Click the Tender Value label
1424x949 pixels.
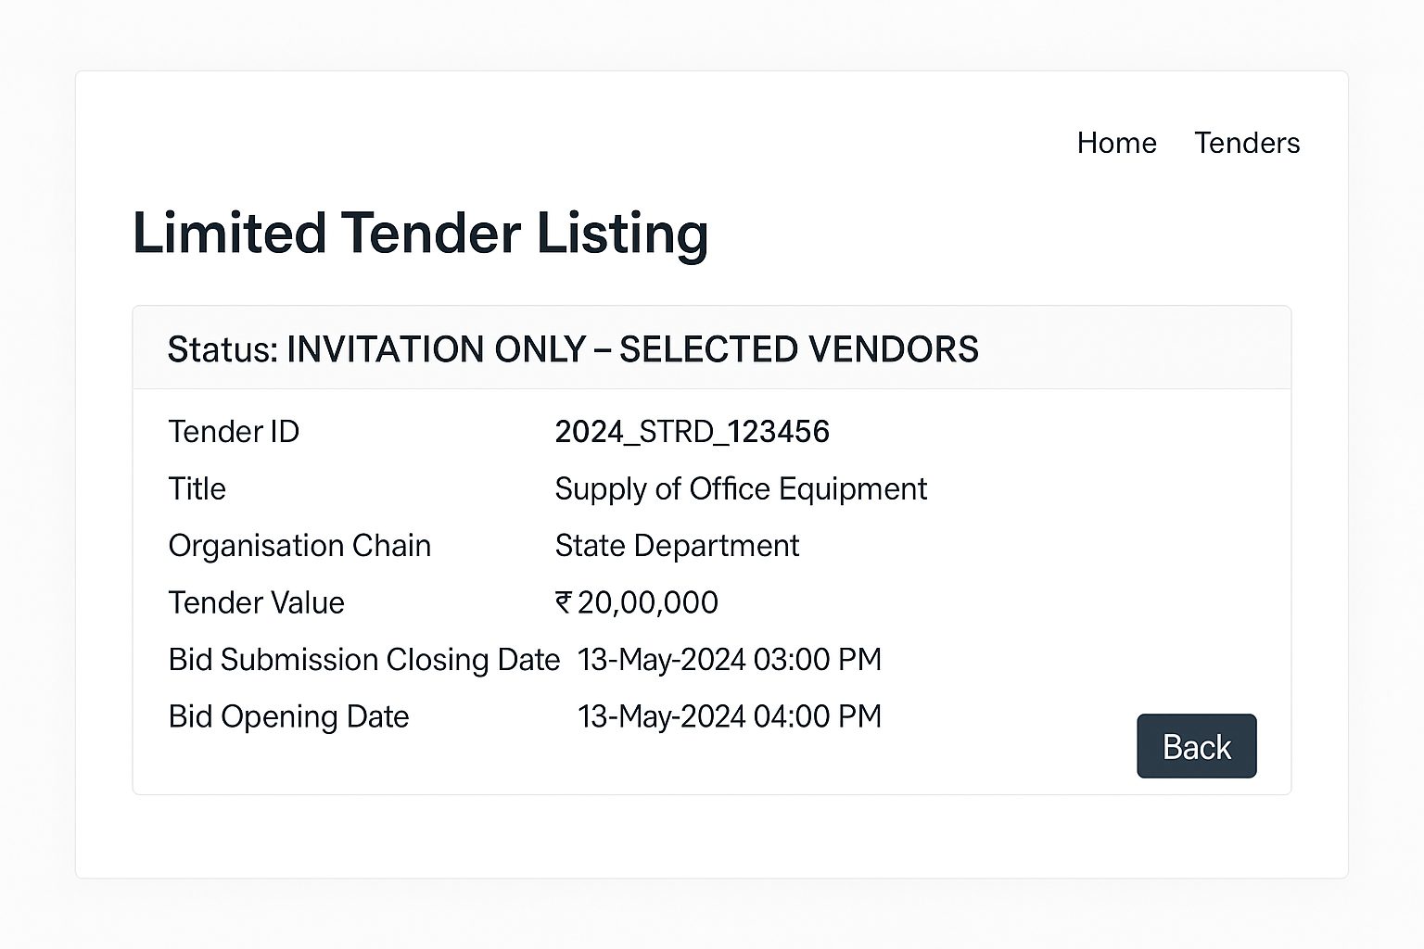(x=256, y=602)
